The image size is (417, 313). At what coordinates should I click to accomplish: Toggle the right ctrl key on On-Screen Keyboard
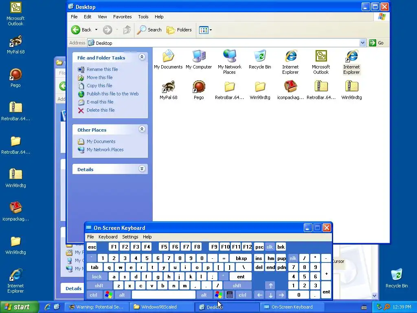(243, 295)
